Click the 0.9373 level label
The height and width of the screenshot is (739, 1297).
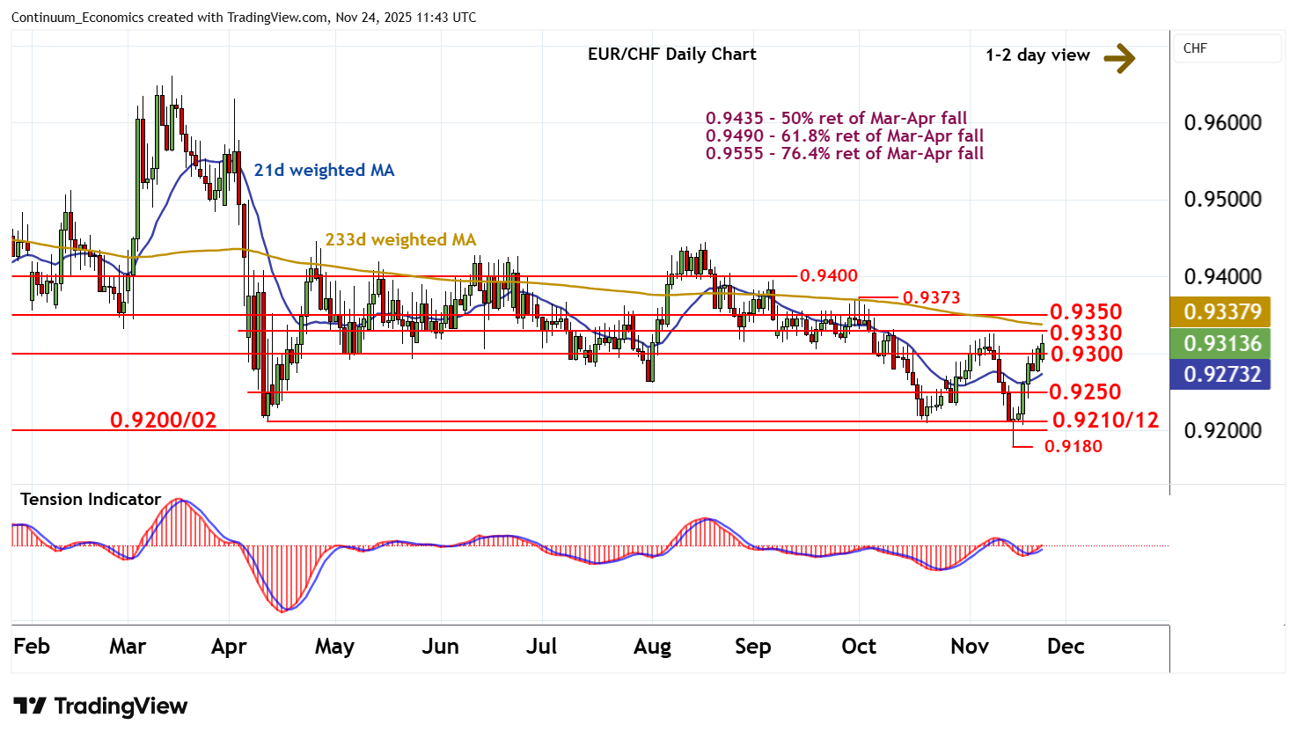(931, 298)
